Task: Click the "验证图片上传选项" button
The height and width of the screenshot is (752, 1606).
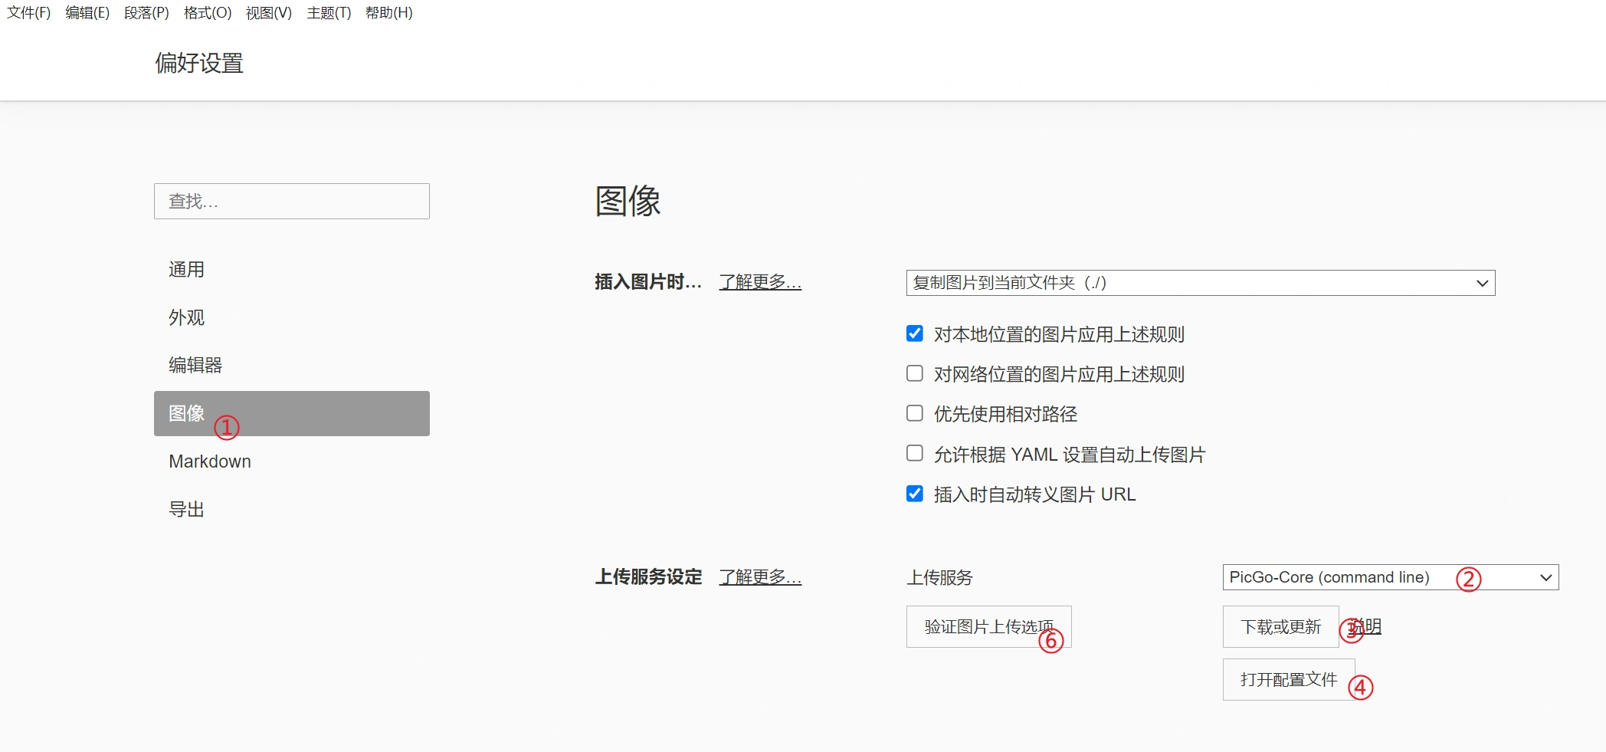Action: tap(988, 627)
